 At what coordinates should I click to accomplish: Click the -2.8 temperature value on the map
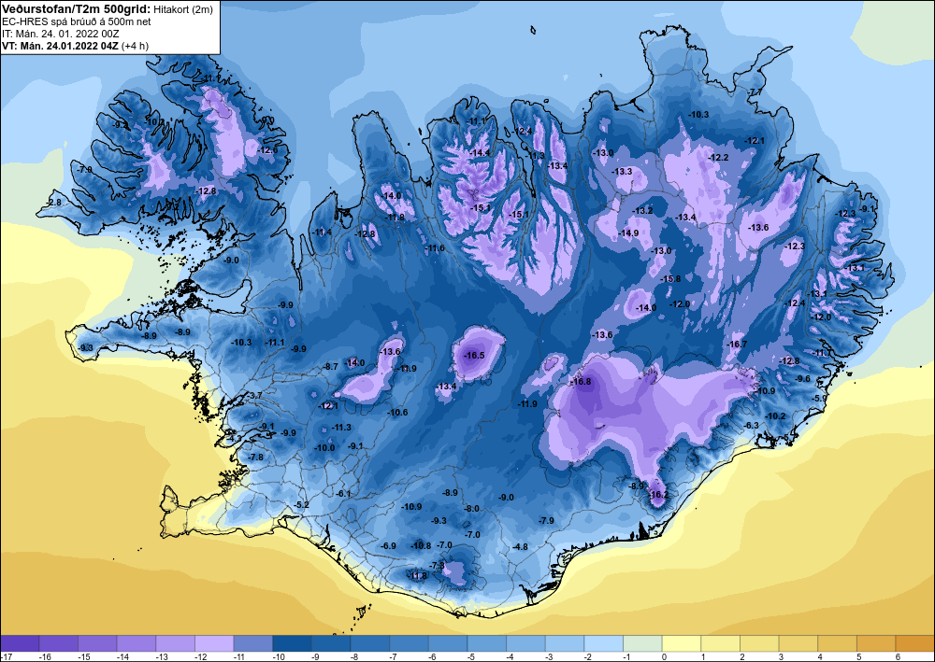click(x=54, y=203)
